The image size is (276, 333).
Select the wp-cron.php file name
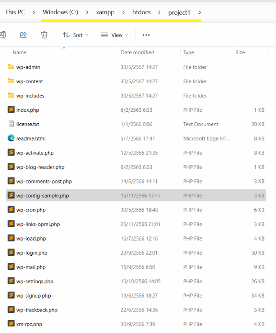point(31,210)
